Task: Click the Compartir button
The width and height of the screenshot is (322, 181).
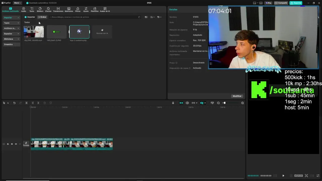Action: (281, 3)
